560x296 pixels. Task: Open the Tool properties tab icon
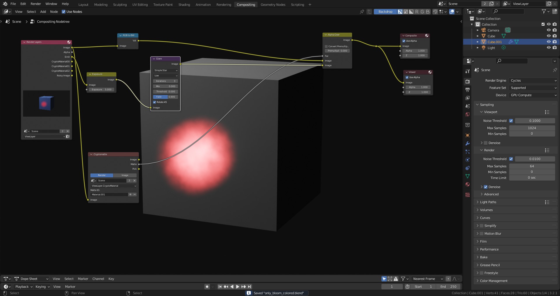(468, 71)
